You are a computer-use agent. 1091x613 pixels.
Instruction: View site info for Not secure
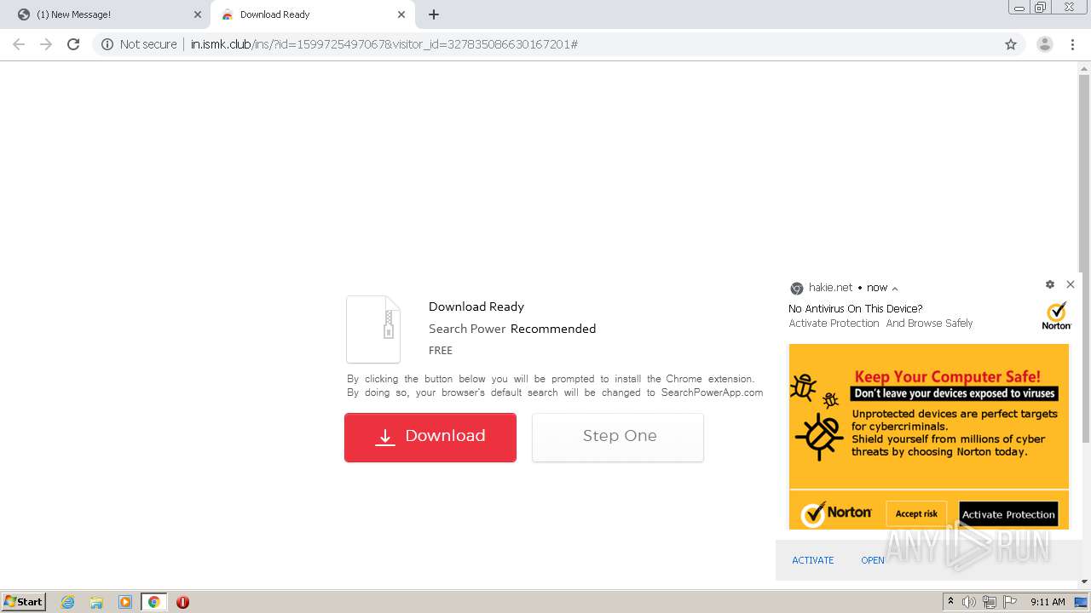coord(139,44)
